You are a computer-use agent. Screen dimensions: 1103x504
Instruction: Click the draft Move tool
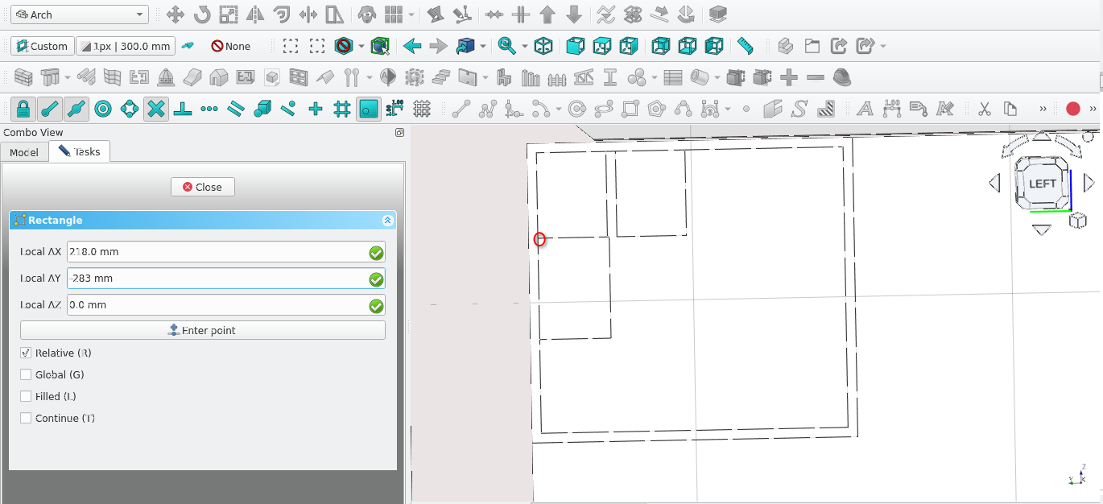[175, 14]
